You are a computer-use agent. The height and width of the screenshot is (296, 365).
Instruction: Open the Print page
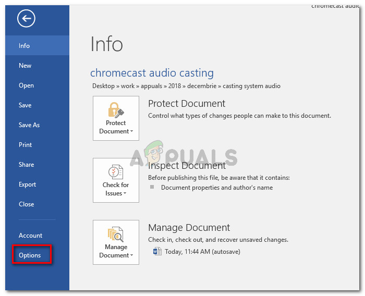coord(37,145)
